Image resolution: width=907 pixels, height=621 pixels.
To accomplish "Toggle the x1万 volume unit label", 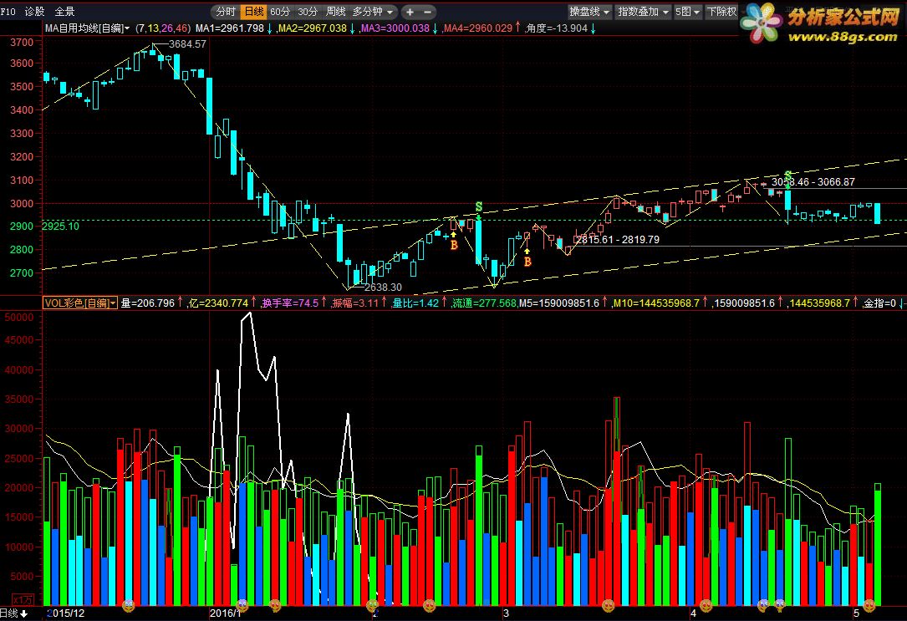I will [23, 599].
